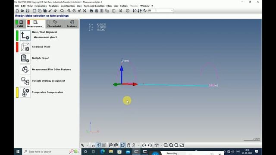Viewport: 276px width, 155px height.
Task: Click the printer icon in the toolbar
Action: (91, 11)
